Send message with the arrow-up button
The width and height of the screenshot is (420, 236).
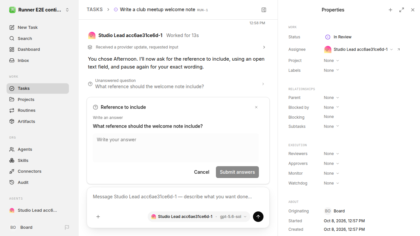click(x=258, y=217)
